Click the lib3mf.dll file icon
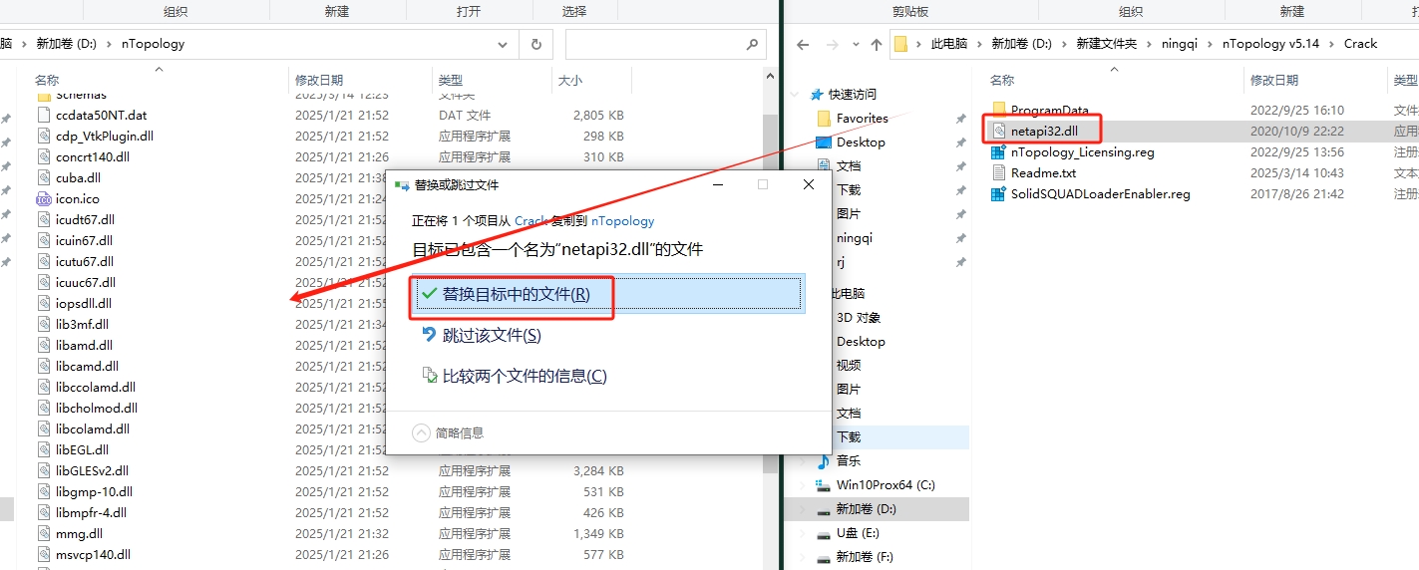Viewport: 1419px width, 570px height. click(x=44, y=324)
